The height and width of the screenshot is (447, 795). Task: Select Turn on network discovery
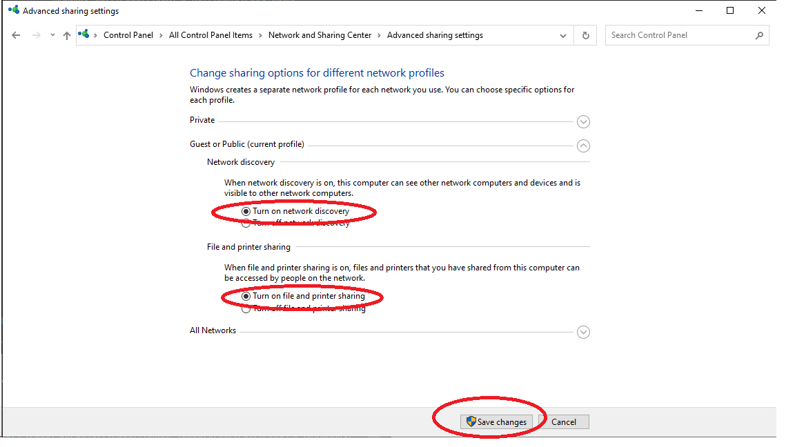[x=246, y=211]
